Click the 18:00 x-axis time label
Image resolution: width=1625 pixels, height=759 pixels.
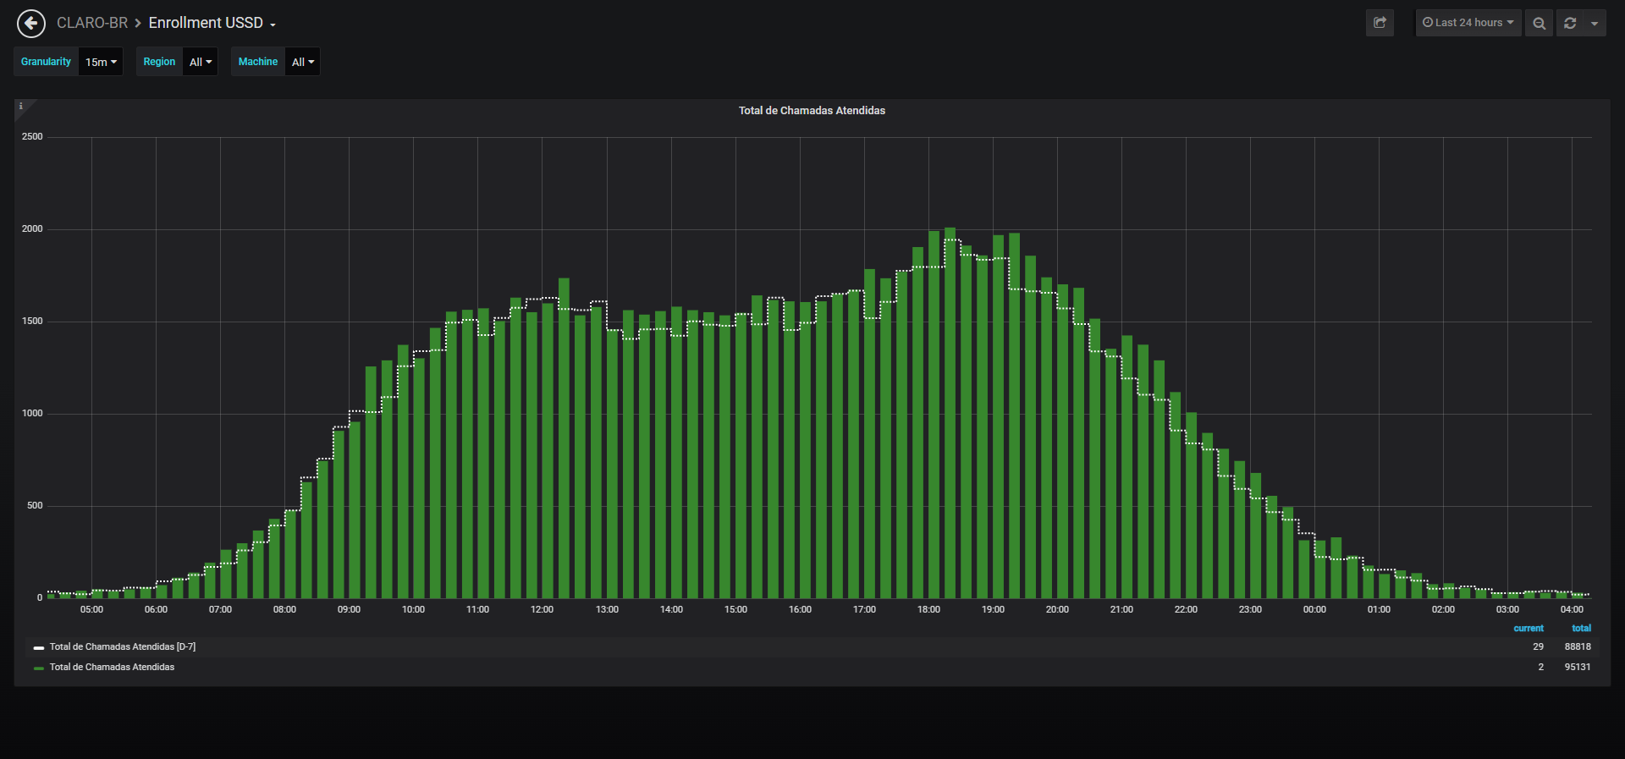point(928,609)
